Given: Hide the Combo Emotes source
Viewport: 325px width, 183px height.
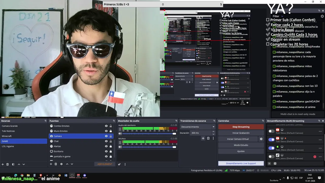Looking at the screenshot, I should (x=106, y=126).
